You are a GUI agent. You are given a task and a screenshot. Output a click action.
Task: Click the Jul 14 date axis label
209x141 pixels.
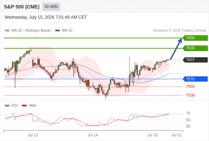pyautogui.click(x=92, y=135)
